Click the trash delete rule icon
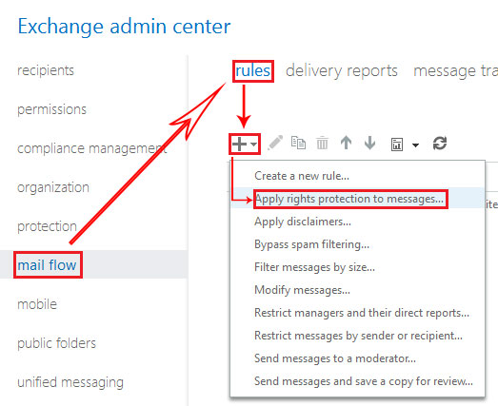This screenshot has width=498, height=406. (x=322, y=143)
